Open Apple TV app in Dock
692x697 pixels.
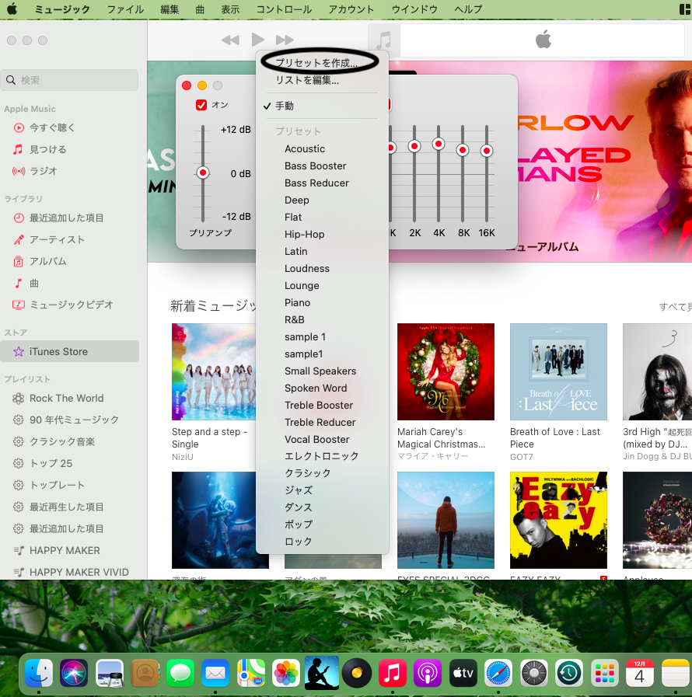click(x=463, y=673)
